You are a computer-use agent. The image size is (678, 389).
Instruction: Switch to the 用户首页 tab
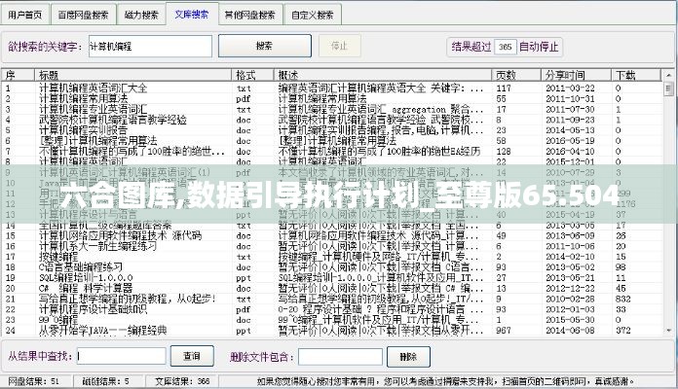point(26,16)
